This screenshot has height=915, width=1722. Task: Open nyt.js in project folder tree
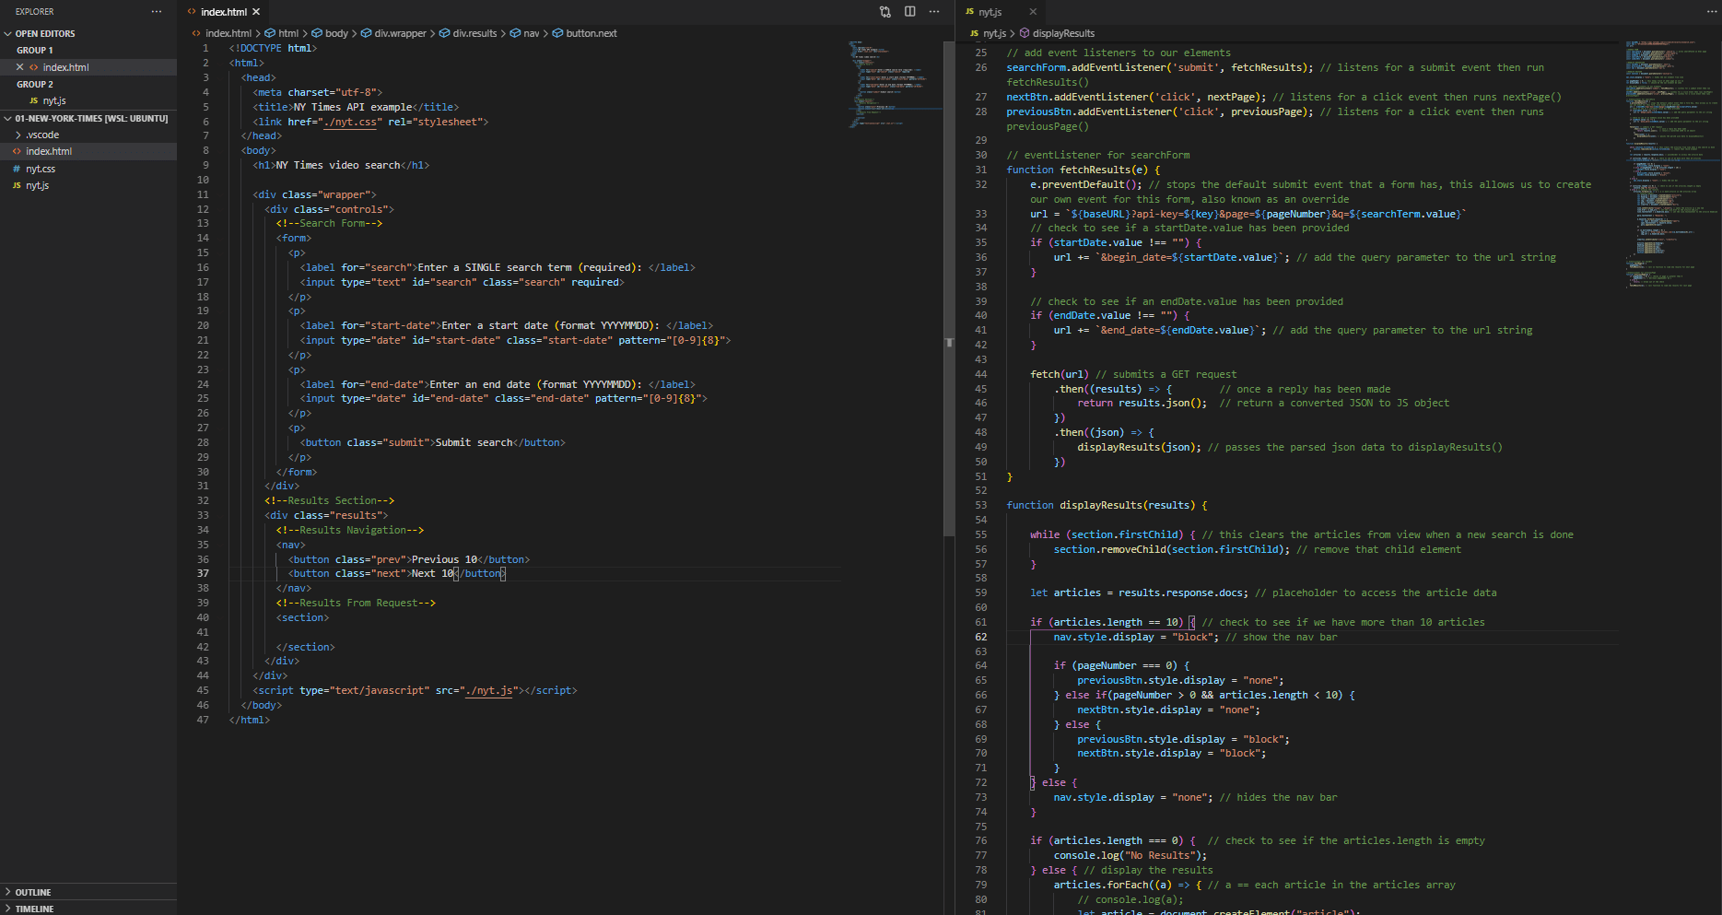38,185
